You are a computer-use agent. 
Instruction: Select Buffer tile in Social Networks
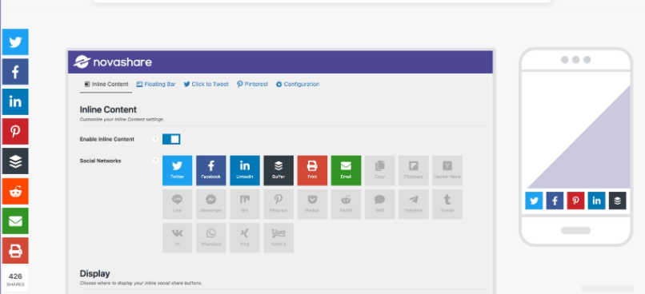click(x=278, y=170)
